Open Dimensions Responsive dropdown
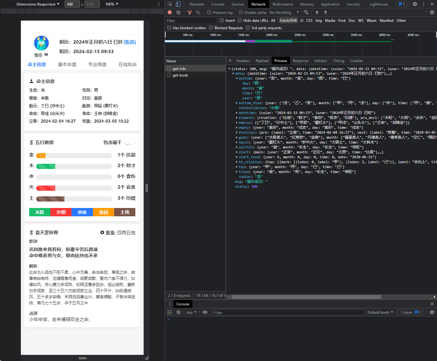437x361 pixels. point(38,4)
